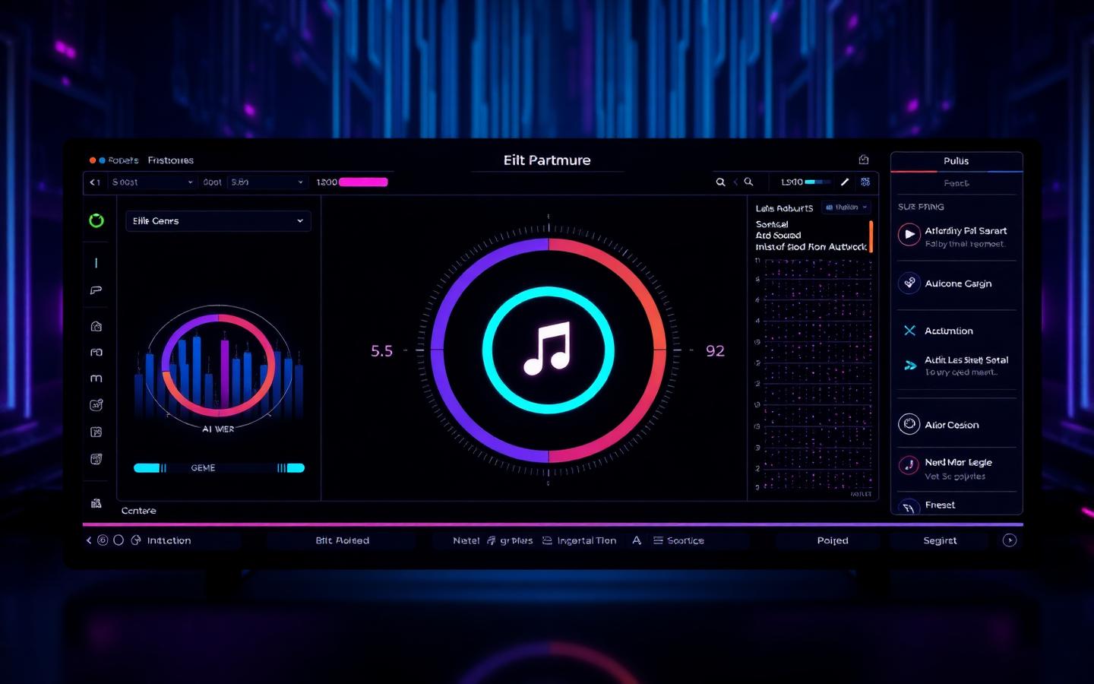Select the Fenct tab in right panel
Image resolution: width=1094 pixels, height=684 pixels.
[x=956, y=183]
